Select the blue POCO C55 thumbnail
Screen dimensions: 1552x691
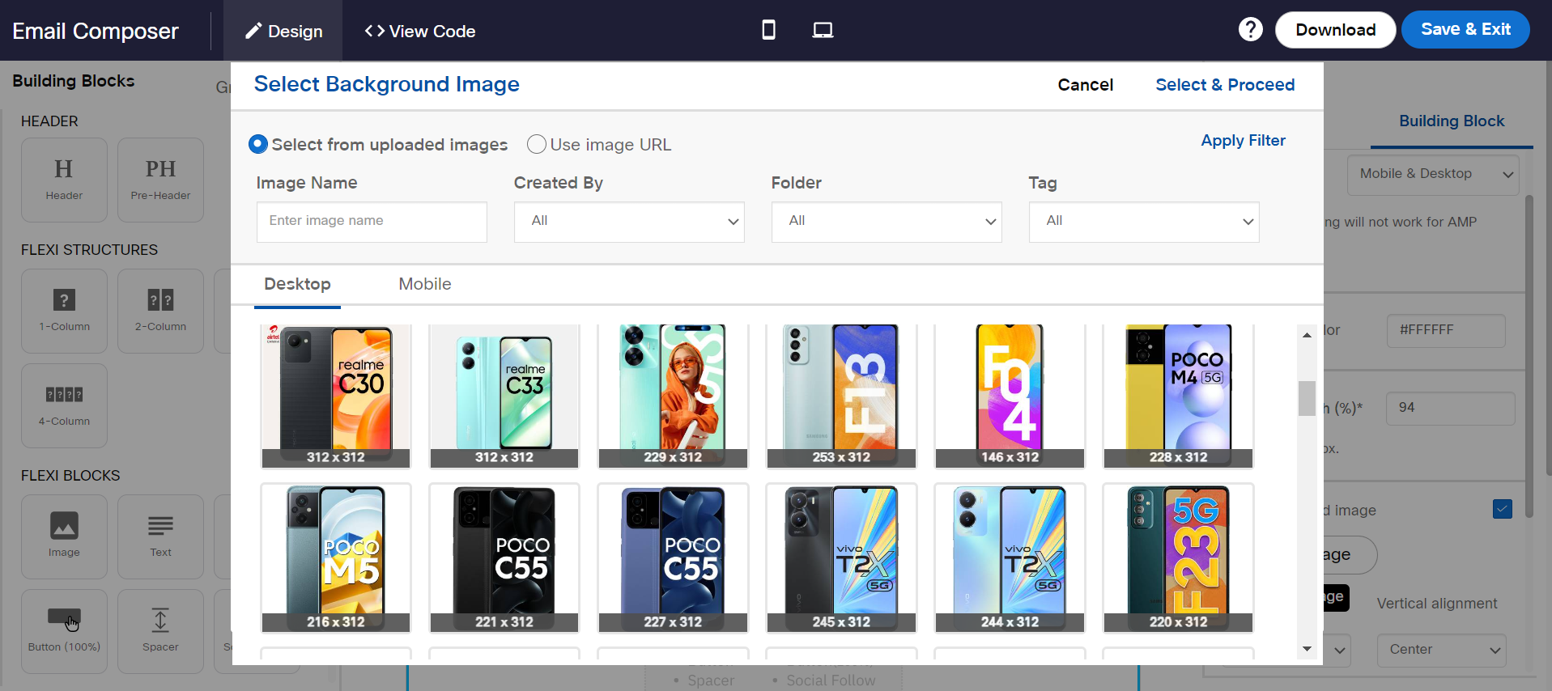click(673, 557)
